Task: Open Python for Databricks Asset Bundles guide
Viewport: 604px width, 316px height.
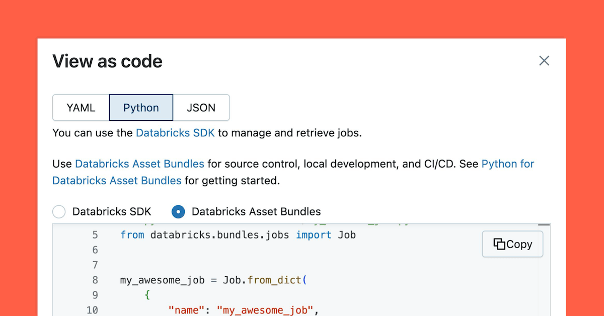Action: [508, 164]
